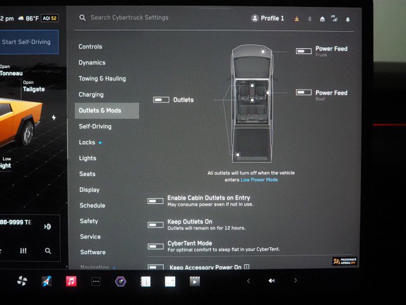Tap info icon beside Keep Accessory Power On
This screenshot has height=305, width=406.
coord(247,267)
